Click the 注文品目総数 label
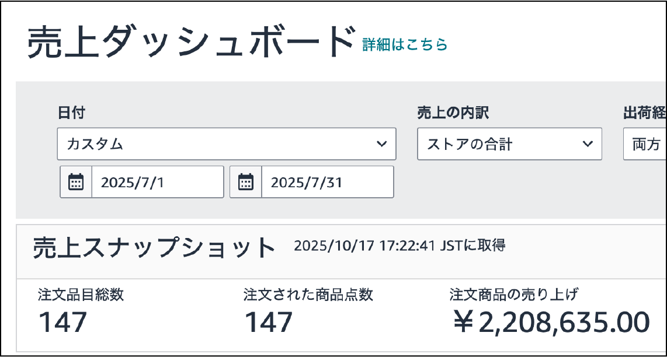 tap(81, 295)
